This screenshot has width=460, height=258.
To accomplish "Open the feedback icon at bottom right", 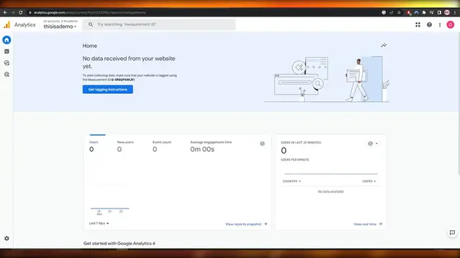I will pos(452,232).
